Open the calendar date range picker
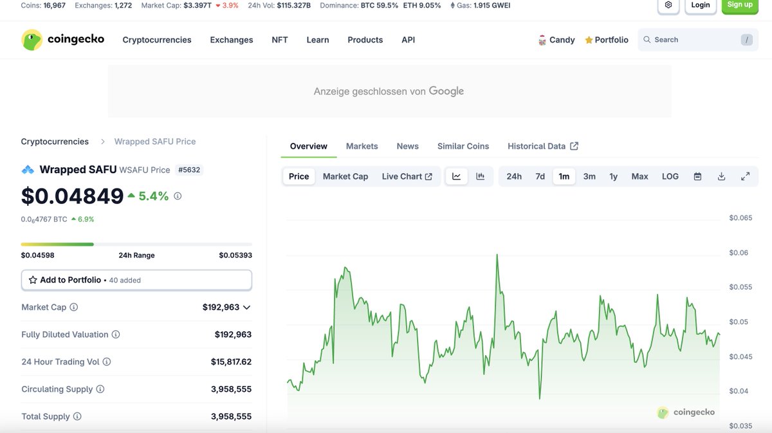772x433 pixels. [697, 176]
